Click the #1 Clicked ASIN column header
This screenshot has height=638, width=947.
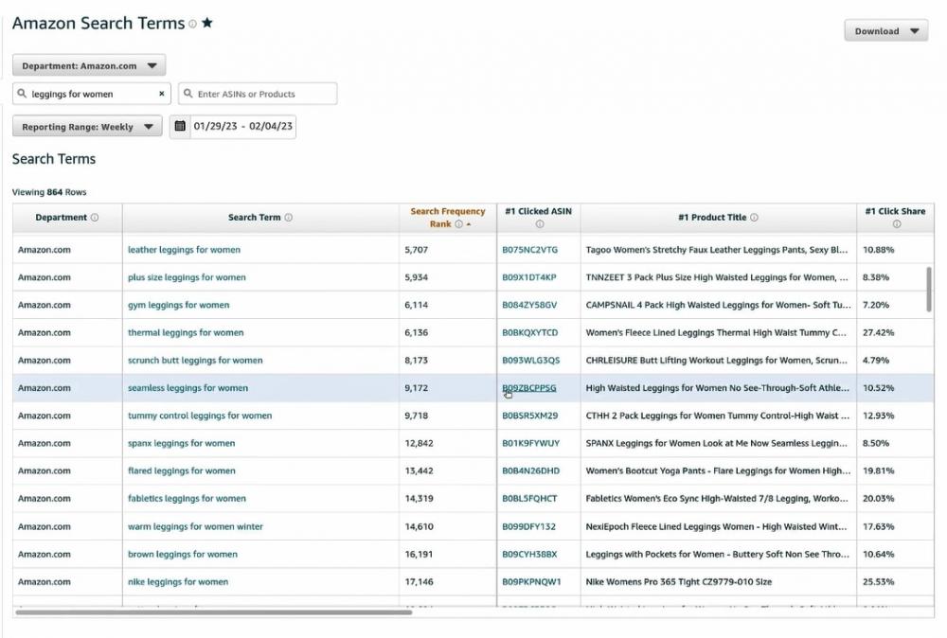538,218
